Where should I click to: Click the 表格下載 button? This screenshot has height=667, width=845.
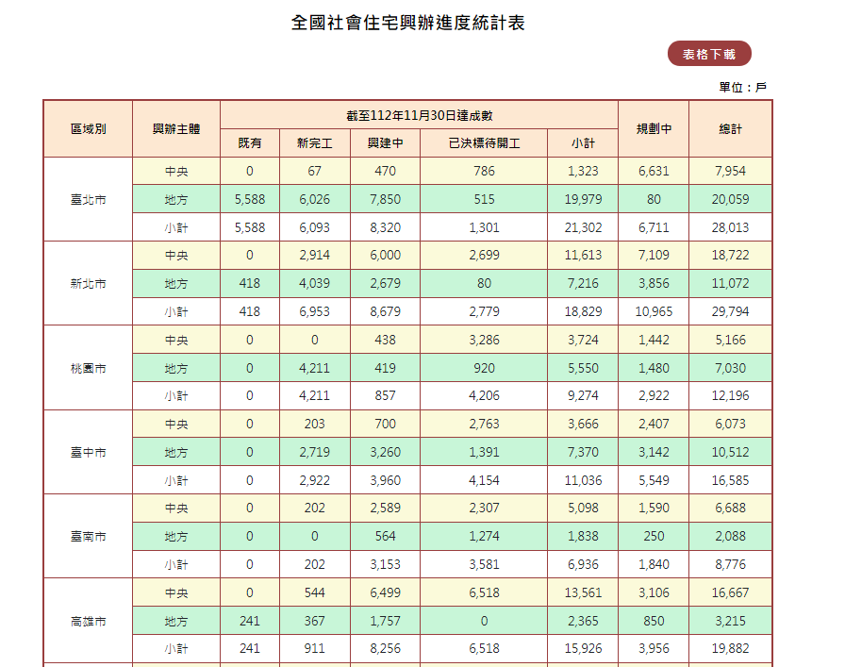709,55
